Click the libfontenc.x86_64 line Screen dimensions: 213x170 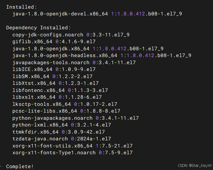60,90
